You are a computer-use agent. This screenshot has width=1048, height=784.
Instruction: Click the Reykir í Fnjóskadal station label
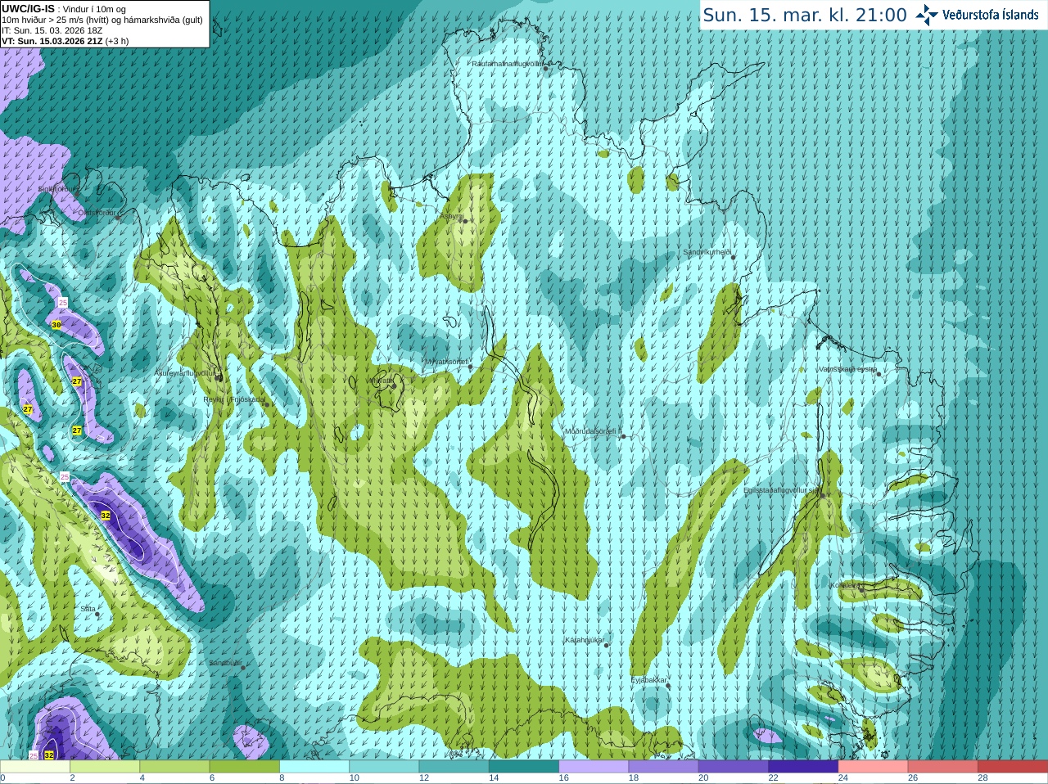pyautogui.click(x=234, y=399)
